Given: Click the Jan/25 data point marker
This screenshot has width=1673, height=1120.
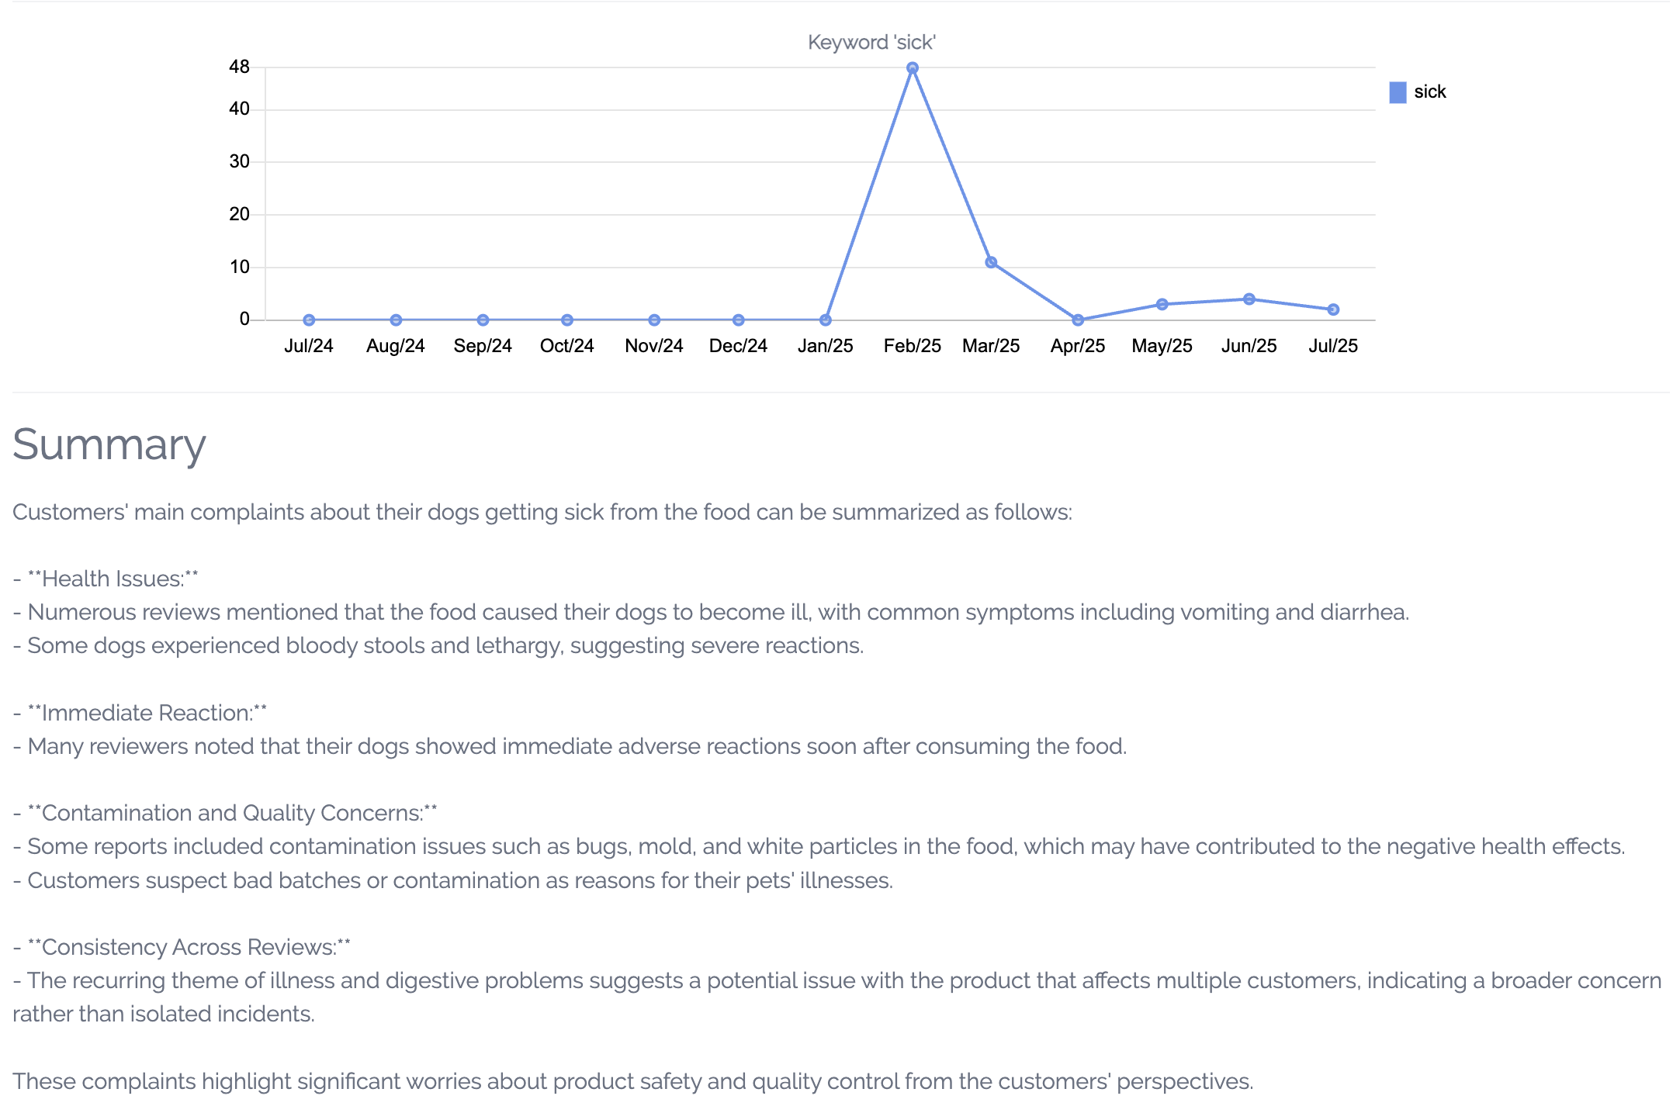Looking at the screenshot, I should click(826, 320).
